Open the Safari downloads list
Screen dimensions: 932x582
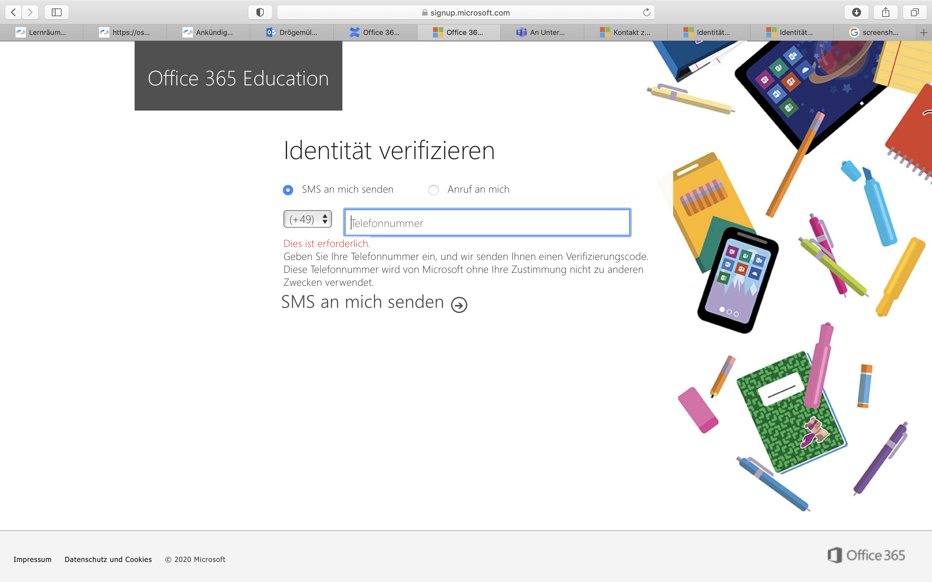click(856, 12)
